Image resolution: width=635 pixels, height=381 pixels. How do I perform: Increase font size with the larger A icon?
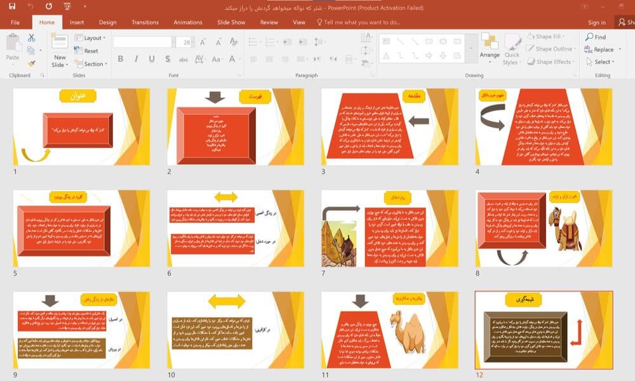(203, 42)
